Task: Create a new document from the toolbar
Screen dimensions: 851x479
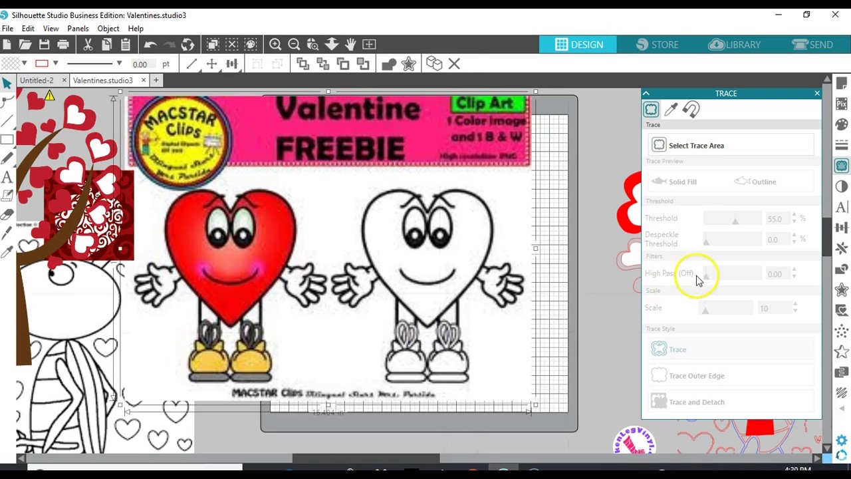Action: pyautogui.click(x=7, y=45)
